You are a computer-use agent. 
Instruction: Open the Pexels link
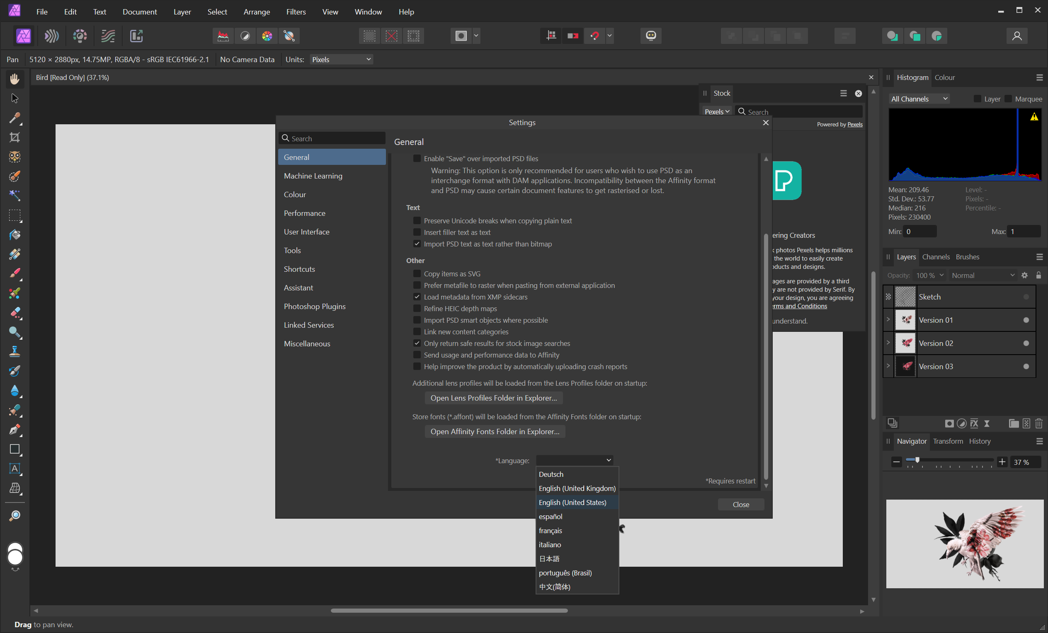click(x=854, y=125)
